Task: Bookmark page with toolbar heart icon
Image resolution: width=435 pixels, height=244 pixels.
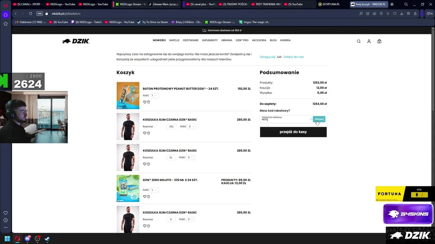Action: [x=395, y=14]
